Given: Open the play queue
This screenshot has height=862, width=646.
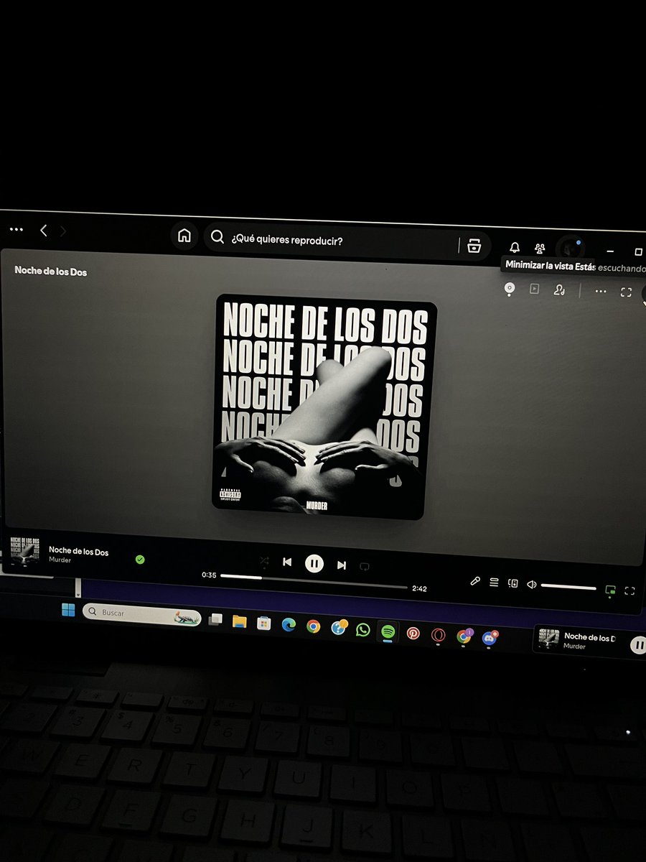Looking at the screenshot, I should tap(494, 582).
